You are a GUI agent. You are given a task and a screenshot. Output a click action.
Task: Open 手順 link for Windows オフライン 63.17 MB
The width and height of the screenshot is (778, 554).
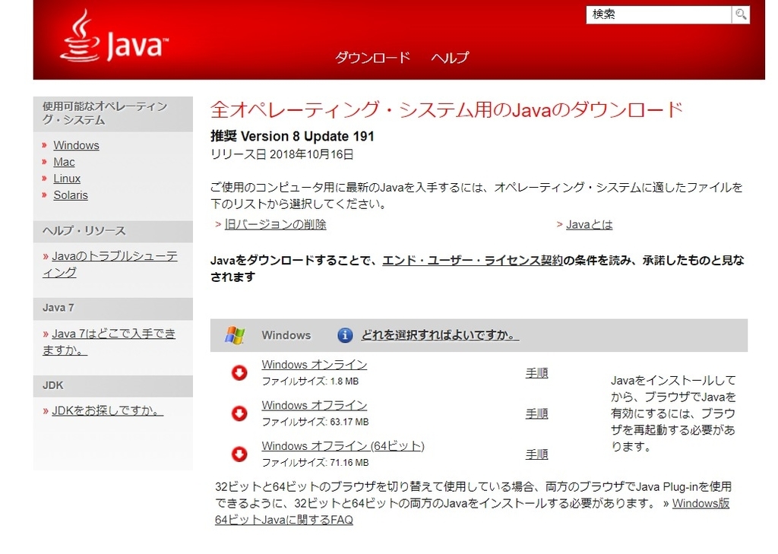click(536, 413)
